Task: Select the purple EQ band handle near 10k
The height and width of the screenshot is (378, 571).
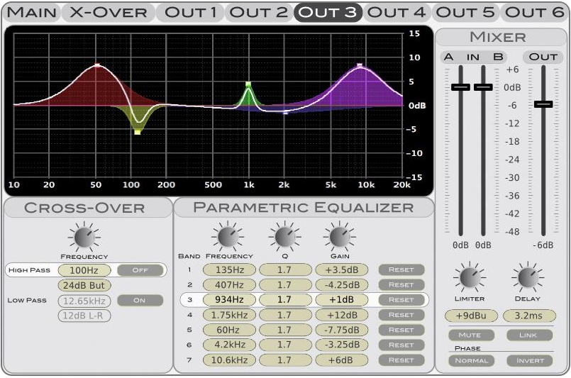Action: (x=360, y=65)
